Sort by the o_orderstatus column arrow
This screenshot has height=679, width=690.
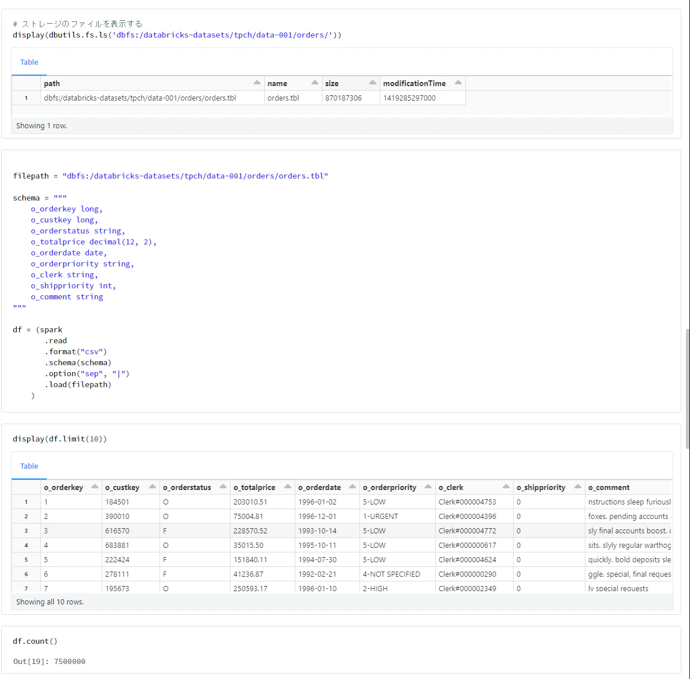223,487
